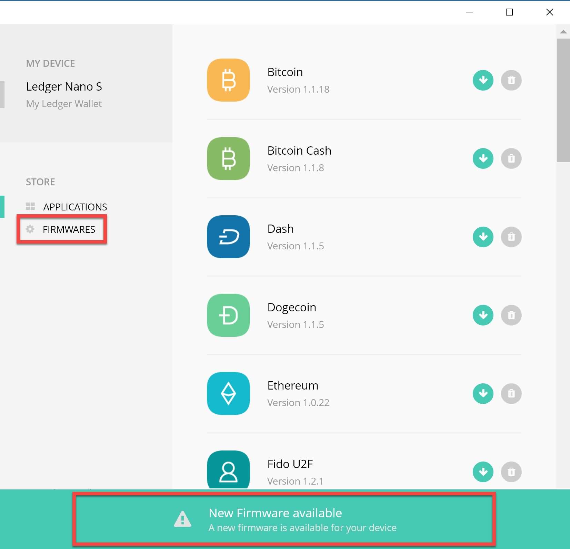Click the 'Bitcoin Cash' app name
570x549 pixels.
(x=299, y=151)
